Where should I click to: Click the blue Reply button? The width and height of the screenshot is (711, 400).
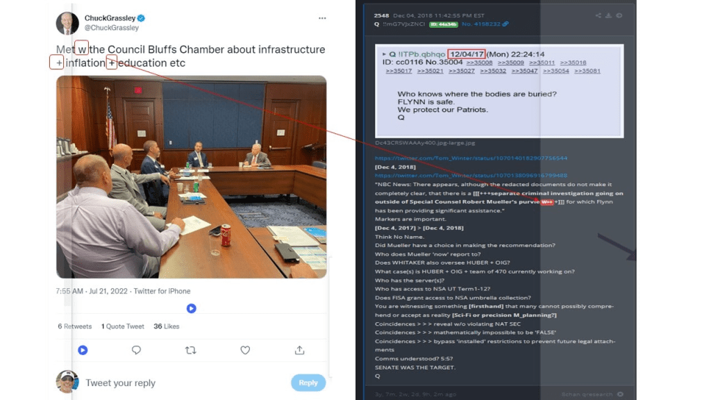tap(308, 383)
